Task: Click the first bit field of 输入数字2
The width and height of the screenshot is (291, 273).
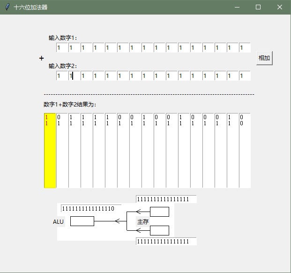Action: pyautogui.click(x=62, y=76)
